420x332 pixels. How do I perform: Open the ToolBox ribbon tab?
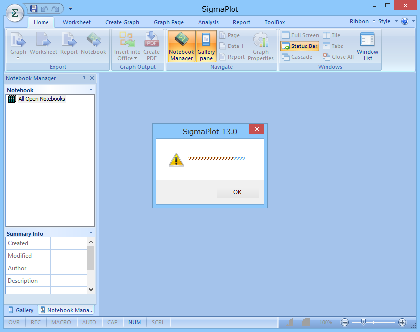tap(275, 22)
